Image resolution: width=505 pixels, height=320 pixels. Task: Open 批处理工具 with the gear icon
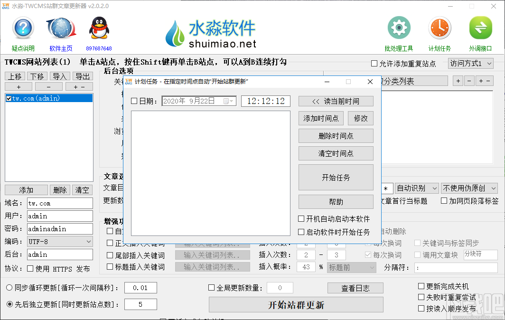pos(399,28)
